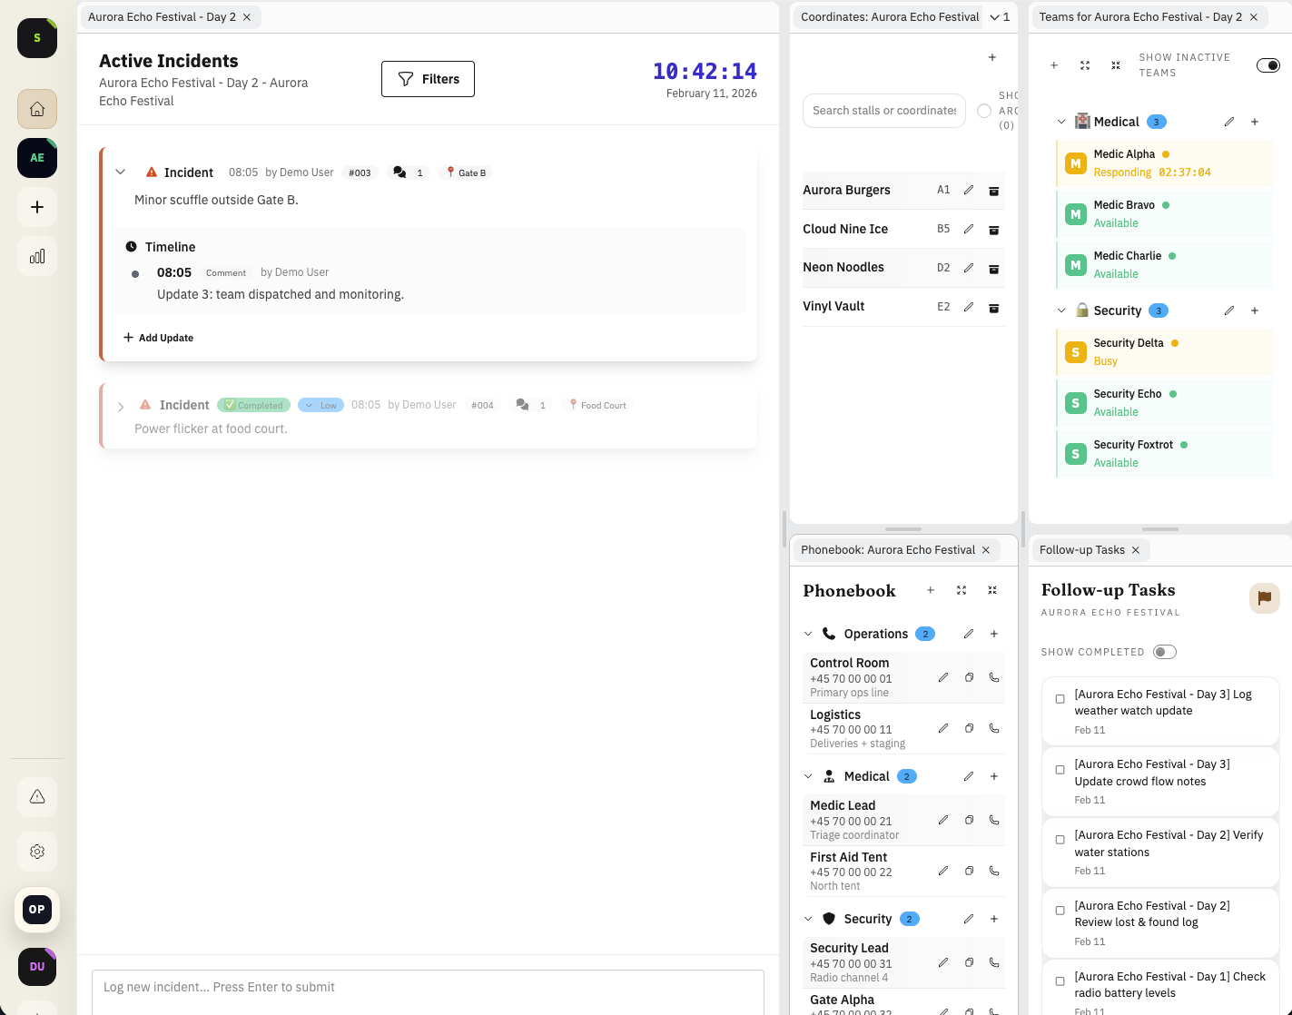
Task: Toggle Show Inactive Teams off
Action: 1267,64
